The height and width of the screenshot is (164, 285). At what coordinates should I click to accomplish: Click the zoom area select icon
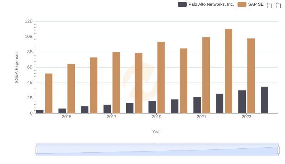click(x=269, y=5)
